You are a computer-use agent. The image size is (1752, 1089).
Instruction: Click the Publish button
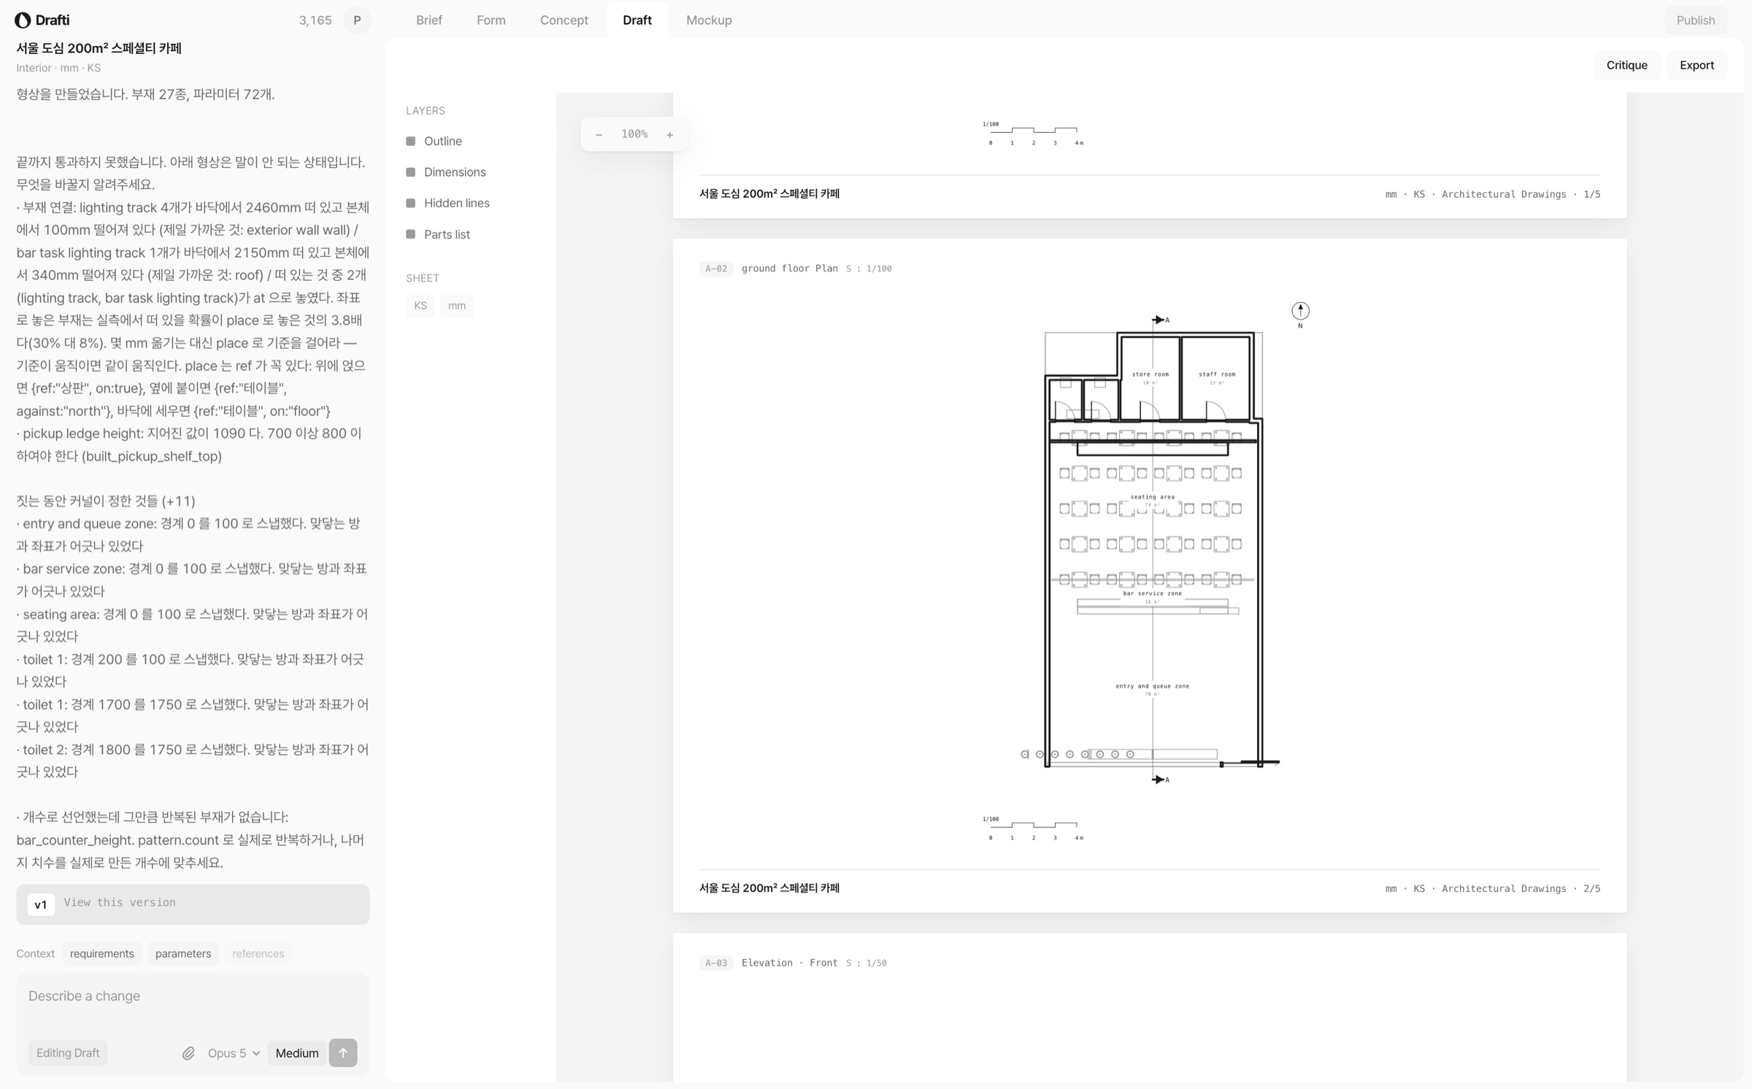tap(1695, 20)
